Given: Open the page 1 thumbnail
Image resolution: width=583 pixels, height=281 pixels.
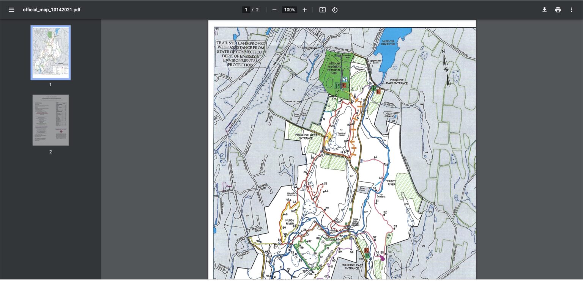Looking at the screenshot, I should 50,53.
